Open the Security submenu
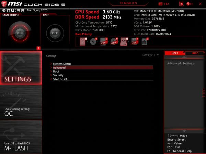 [58, 75]
